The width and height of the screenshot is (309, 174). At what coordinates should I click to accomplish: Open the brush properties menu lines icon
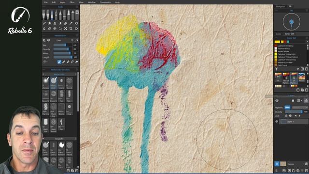(72, 40)
